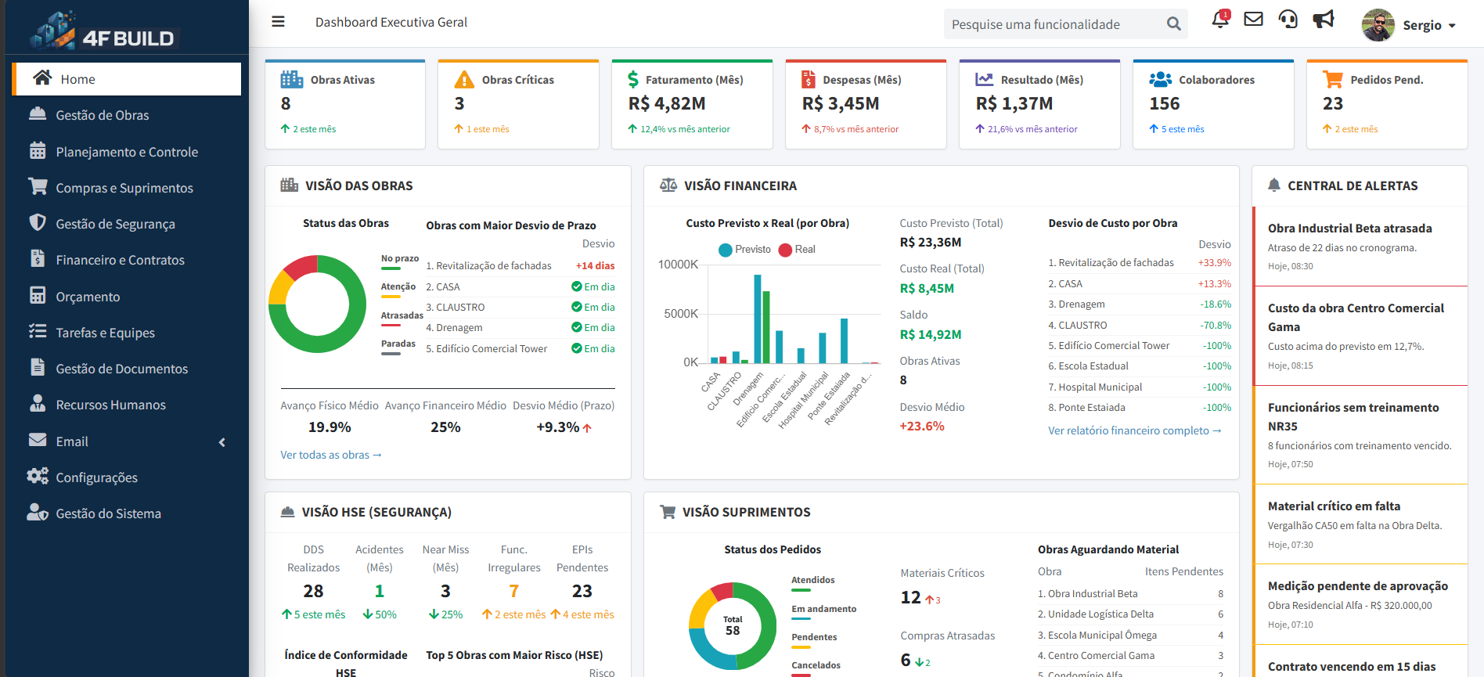Click the Visão Suprimentos cart icon
Screen dimensions: 1484x677
(668, 512)
